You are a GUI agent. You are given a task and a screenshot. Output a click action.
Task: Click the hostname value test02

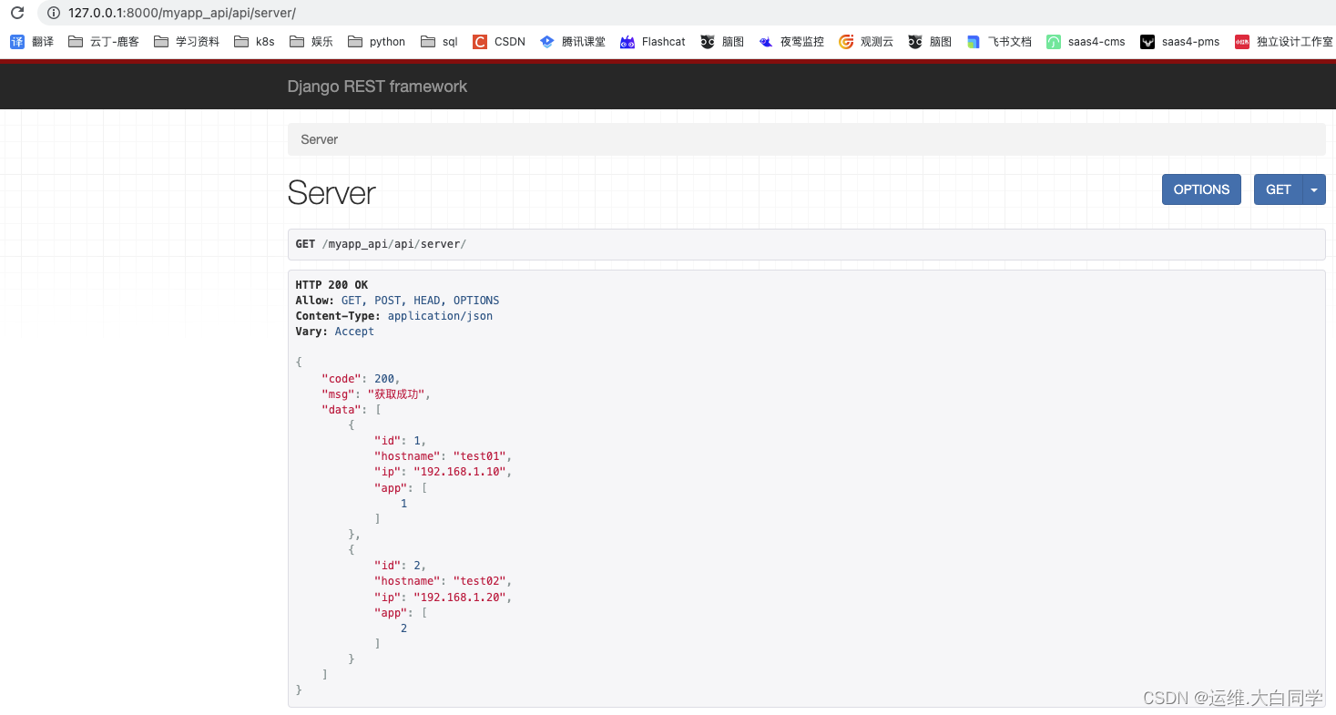pos(479,581)
